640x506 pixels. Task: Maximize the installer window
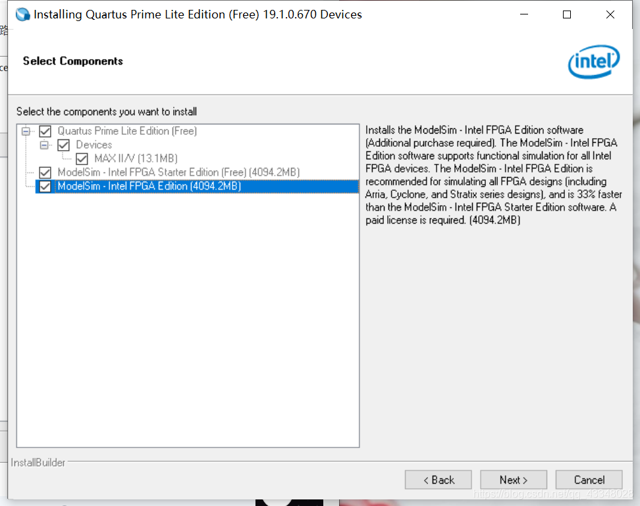567,14
